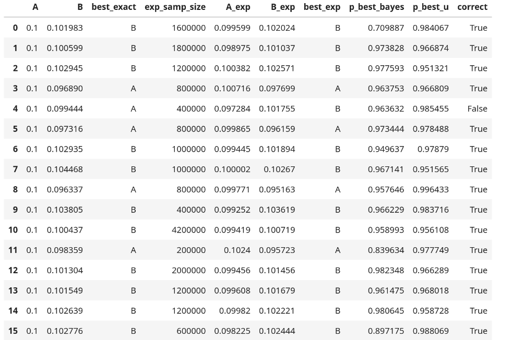Click the correct column header
This screenshot has width=512, height=340.
(472, 7)
